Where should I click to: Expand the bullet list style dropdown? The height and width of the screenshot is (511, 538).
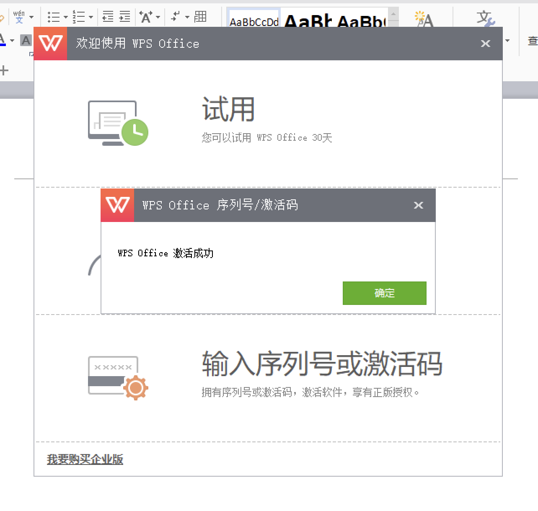pos(66,17)
